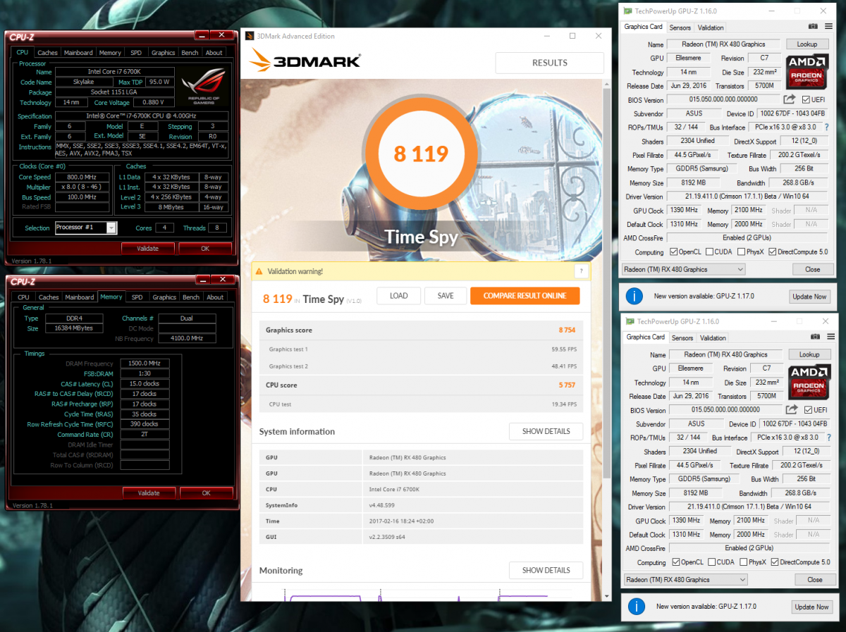The height and width of the screenshot is (632, 846).
Task: Click the Name field showing Intel Core i7 6700K
Action: click(x=114, y=72)
